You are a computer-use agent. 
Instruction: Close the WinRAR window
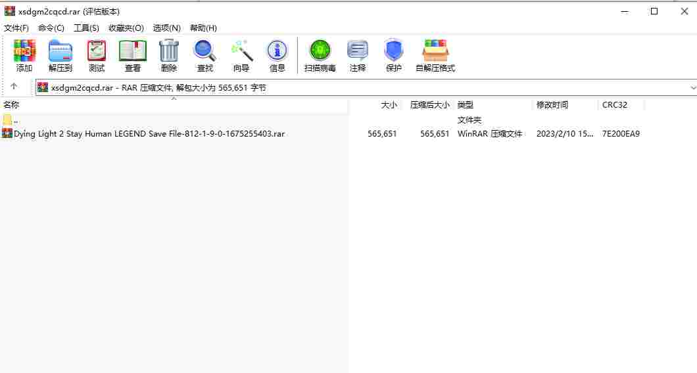684,11
